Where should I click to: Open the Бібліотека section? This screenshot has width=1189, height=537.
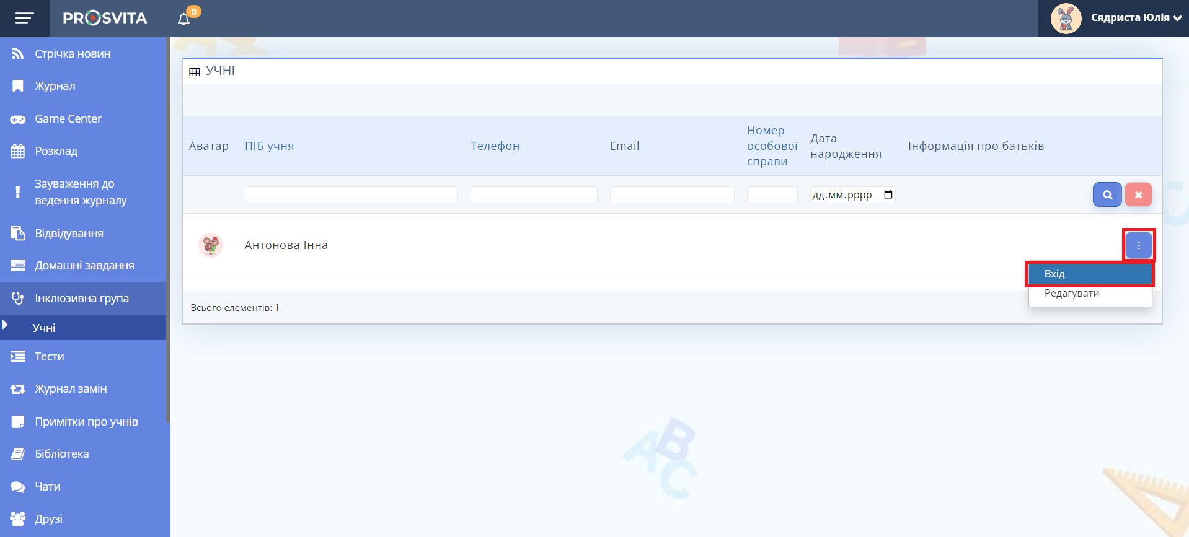pos(61,454)
